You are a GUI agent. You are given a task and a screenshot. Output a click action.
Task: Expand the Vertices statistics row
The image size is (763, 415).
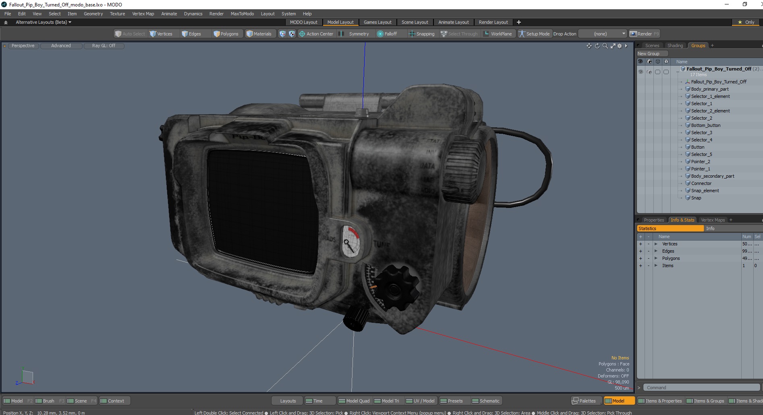[x=656, y=244]
